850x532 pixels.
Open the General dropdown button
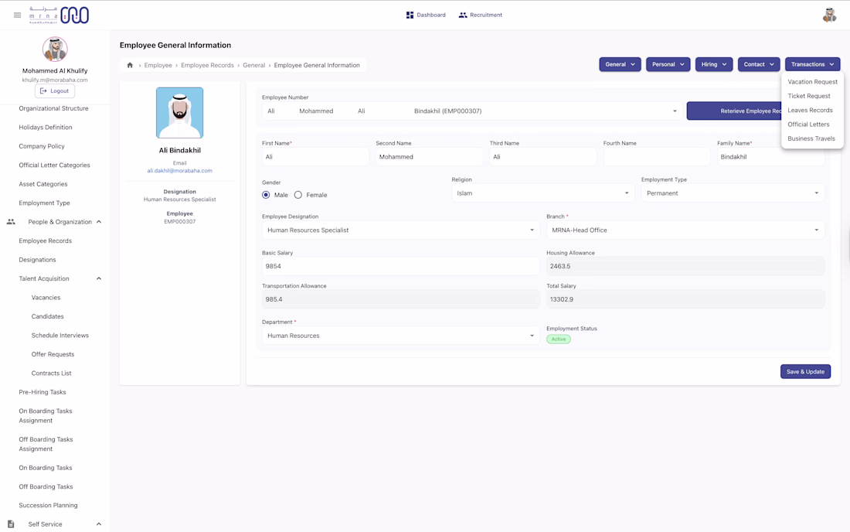click(x=620, y=64)
